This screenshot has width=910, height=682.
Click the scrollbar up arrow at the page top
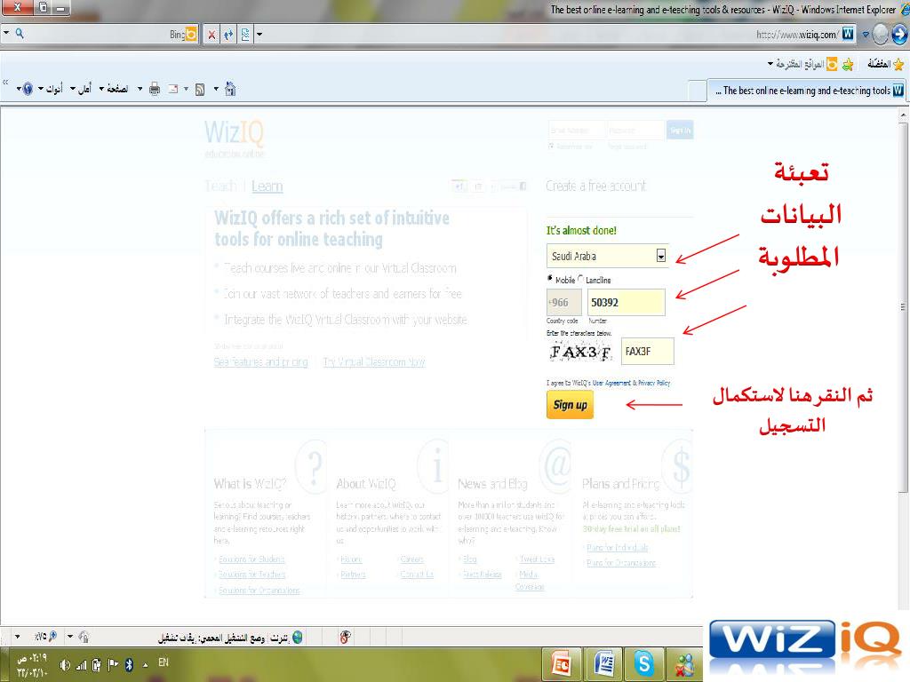903,115
